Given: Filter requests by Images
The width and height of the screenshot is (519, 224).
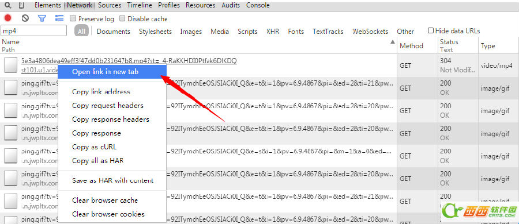Looking at the screenshot, I should tap(191, 32).
